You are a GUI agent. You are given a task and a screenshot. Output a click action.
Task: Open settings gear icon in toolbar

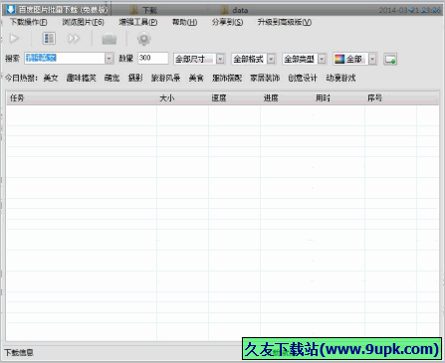(143, 39)
